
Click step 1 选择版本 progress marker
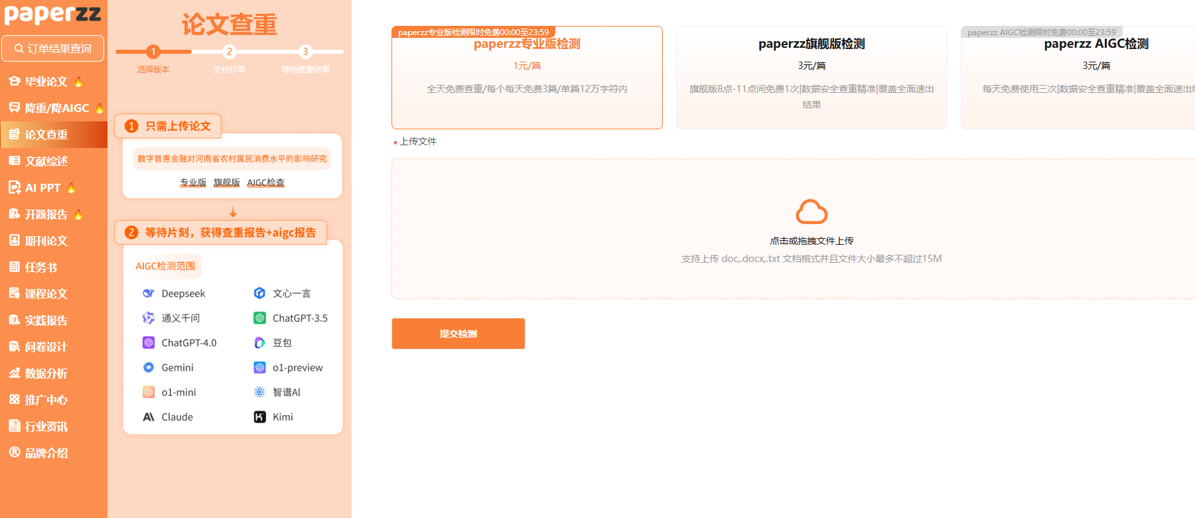coord(153,52)
